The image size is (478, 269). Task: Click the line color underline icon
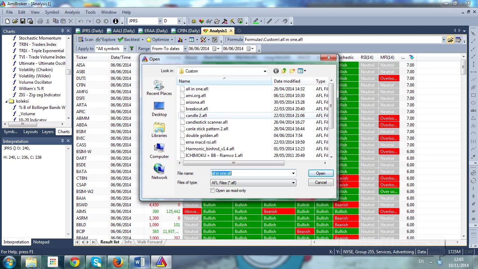click(x=256, y=21)
